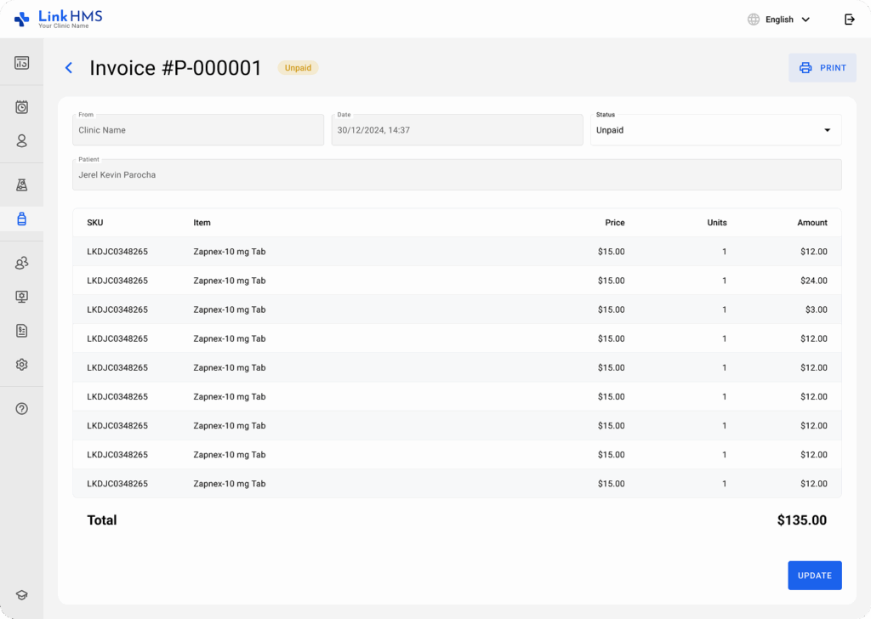Viewport: 871px width, 619px height.
Task: Click the Price column header
Action: tap(615, 223)
